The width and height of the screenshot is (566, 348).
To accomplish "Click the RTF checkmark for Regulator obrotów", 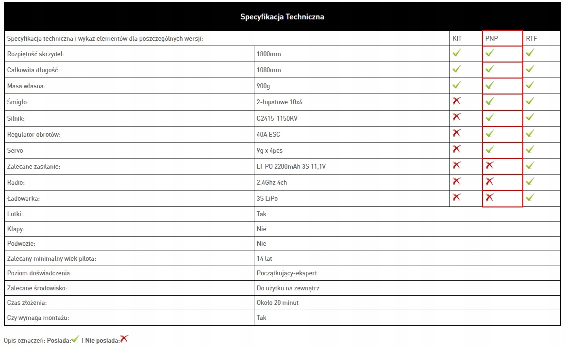I will (530, 133).
